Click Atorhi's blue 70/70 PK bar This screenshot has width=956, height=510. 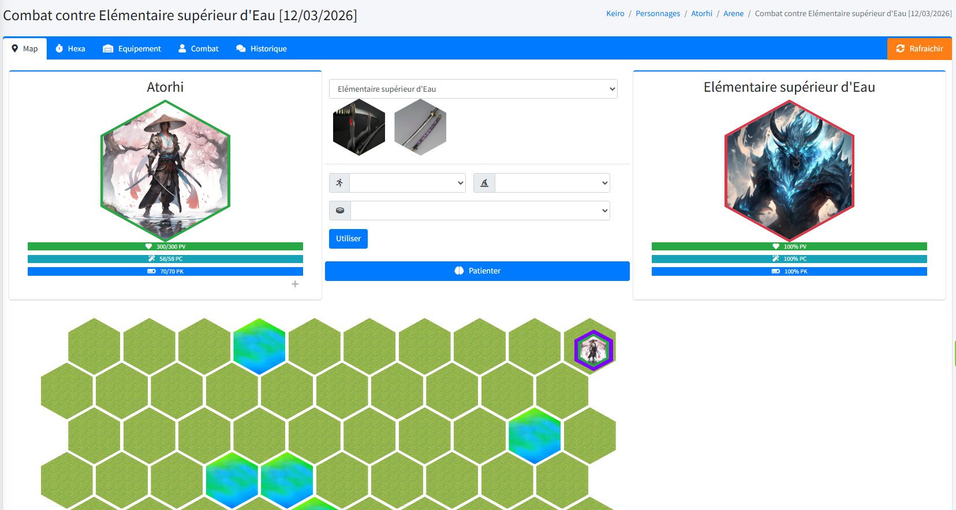[165, 271]
